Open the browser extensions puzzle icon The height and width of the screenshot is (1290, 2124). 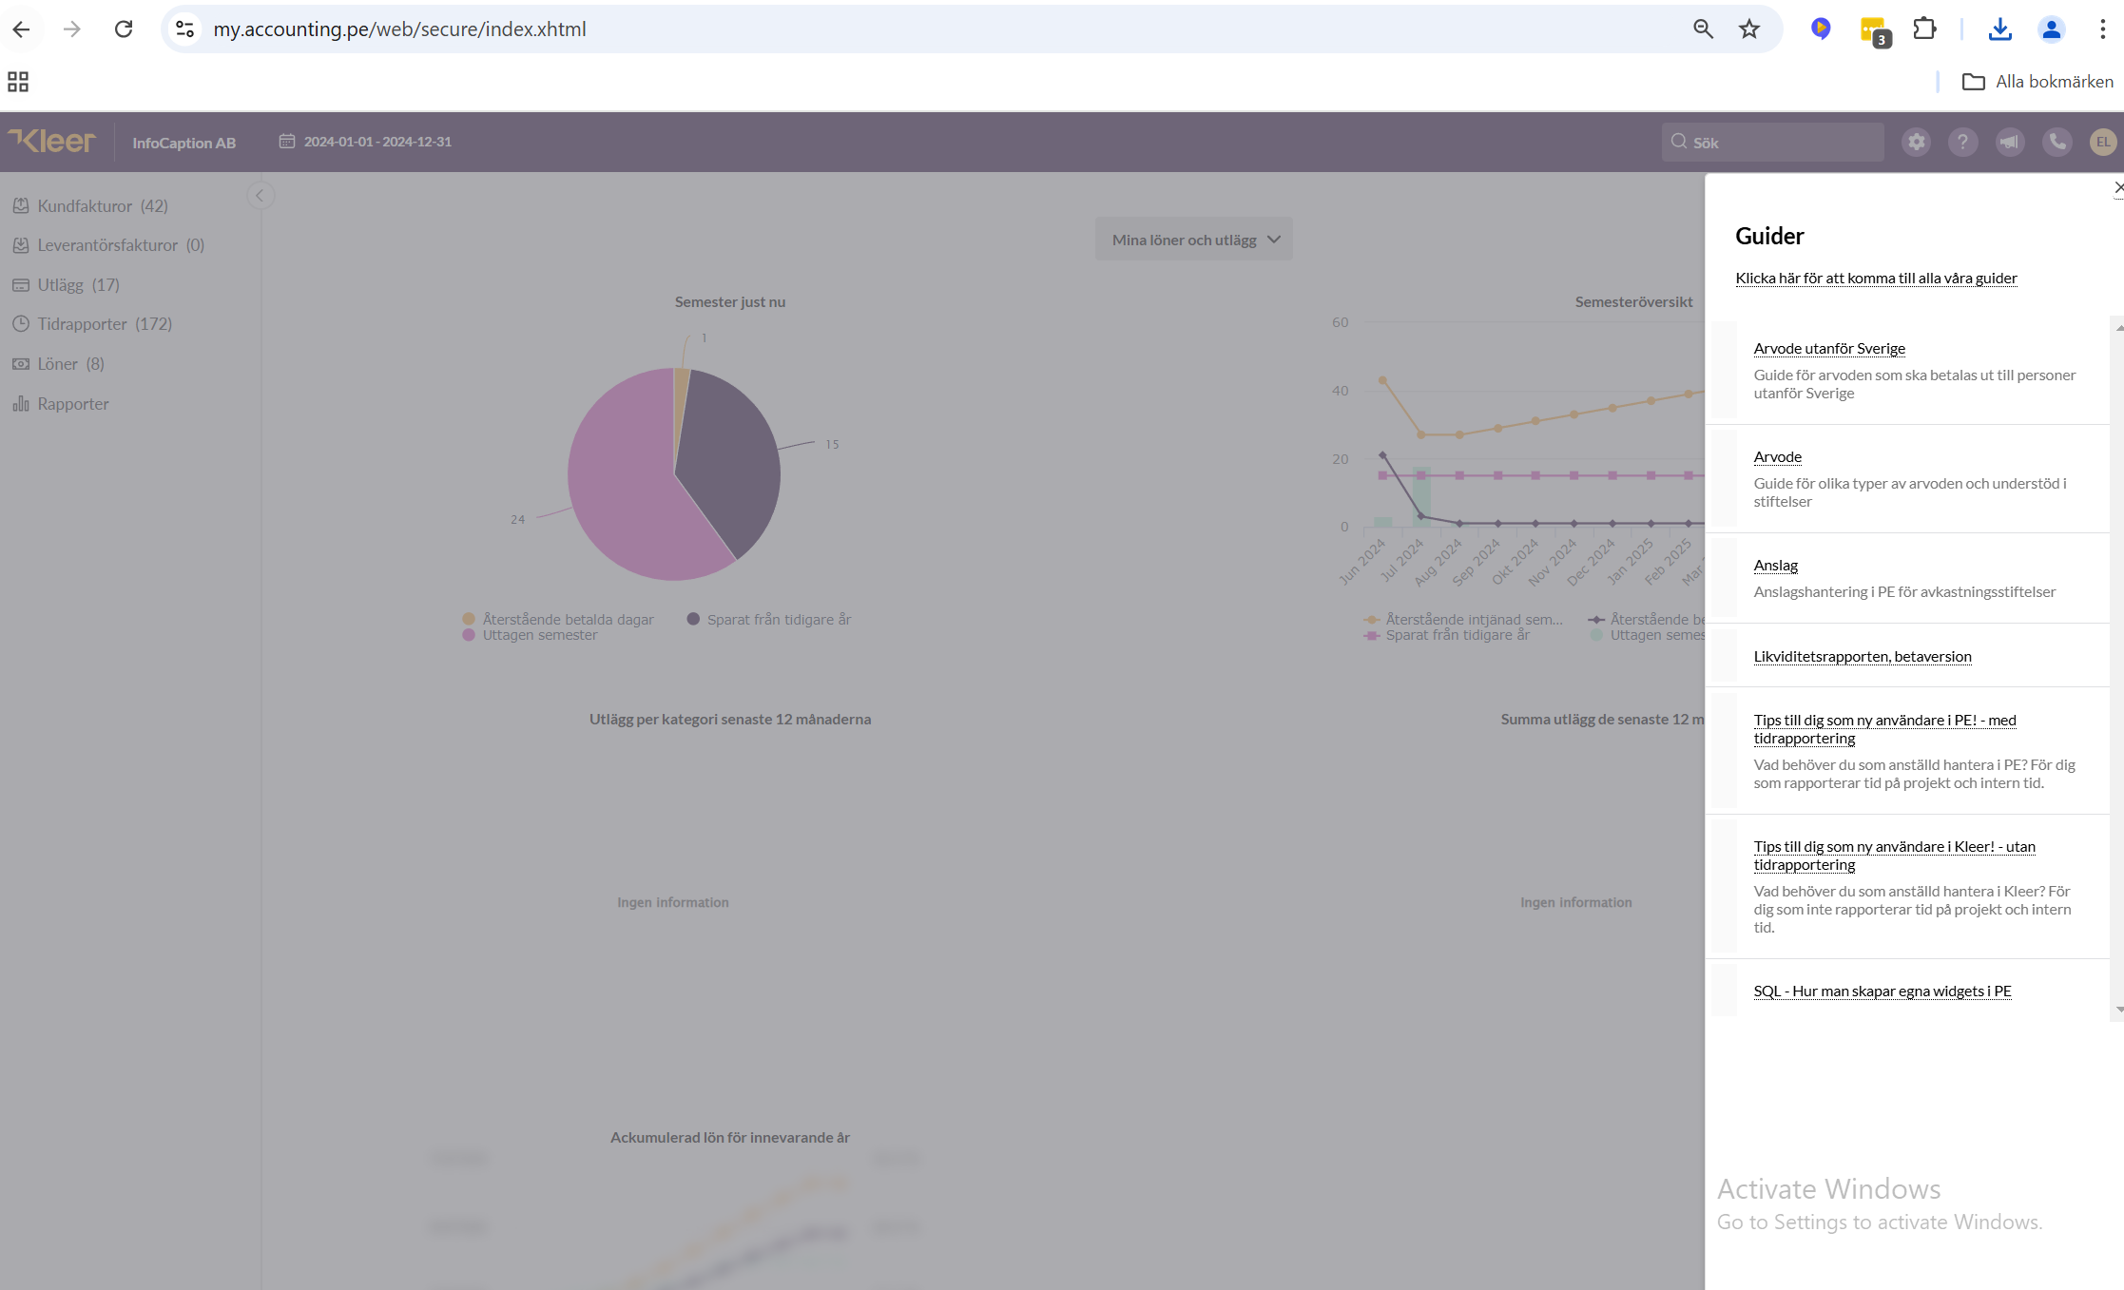[x=1924, y=29]
